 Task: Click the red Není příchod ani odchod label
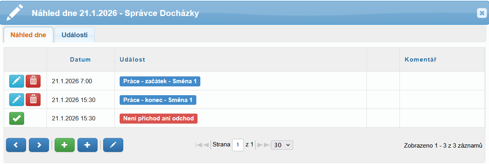[x=159, y=118]
